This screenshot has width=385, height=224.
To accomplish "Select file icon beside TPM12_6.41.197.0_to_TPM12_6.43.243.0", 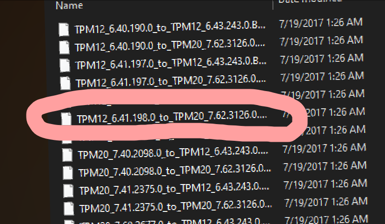I will [65, 66].
